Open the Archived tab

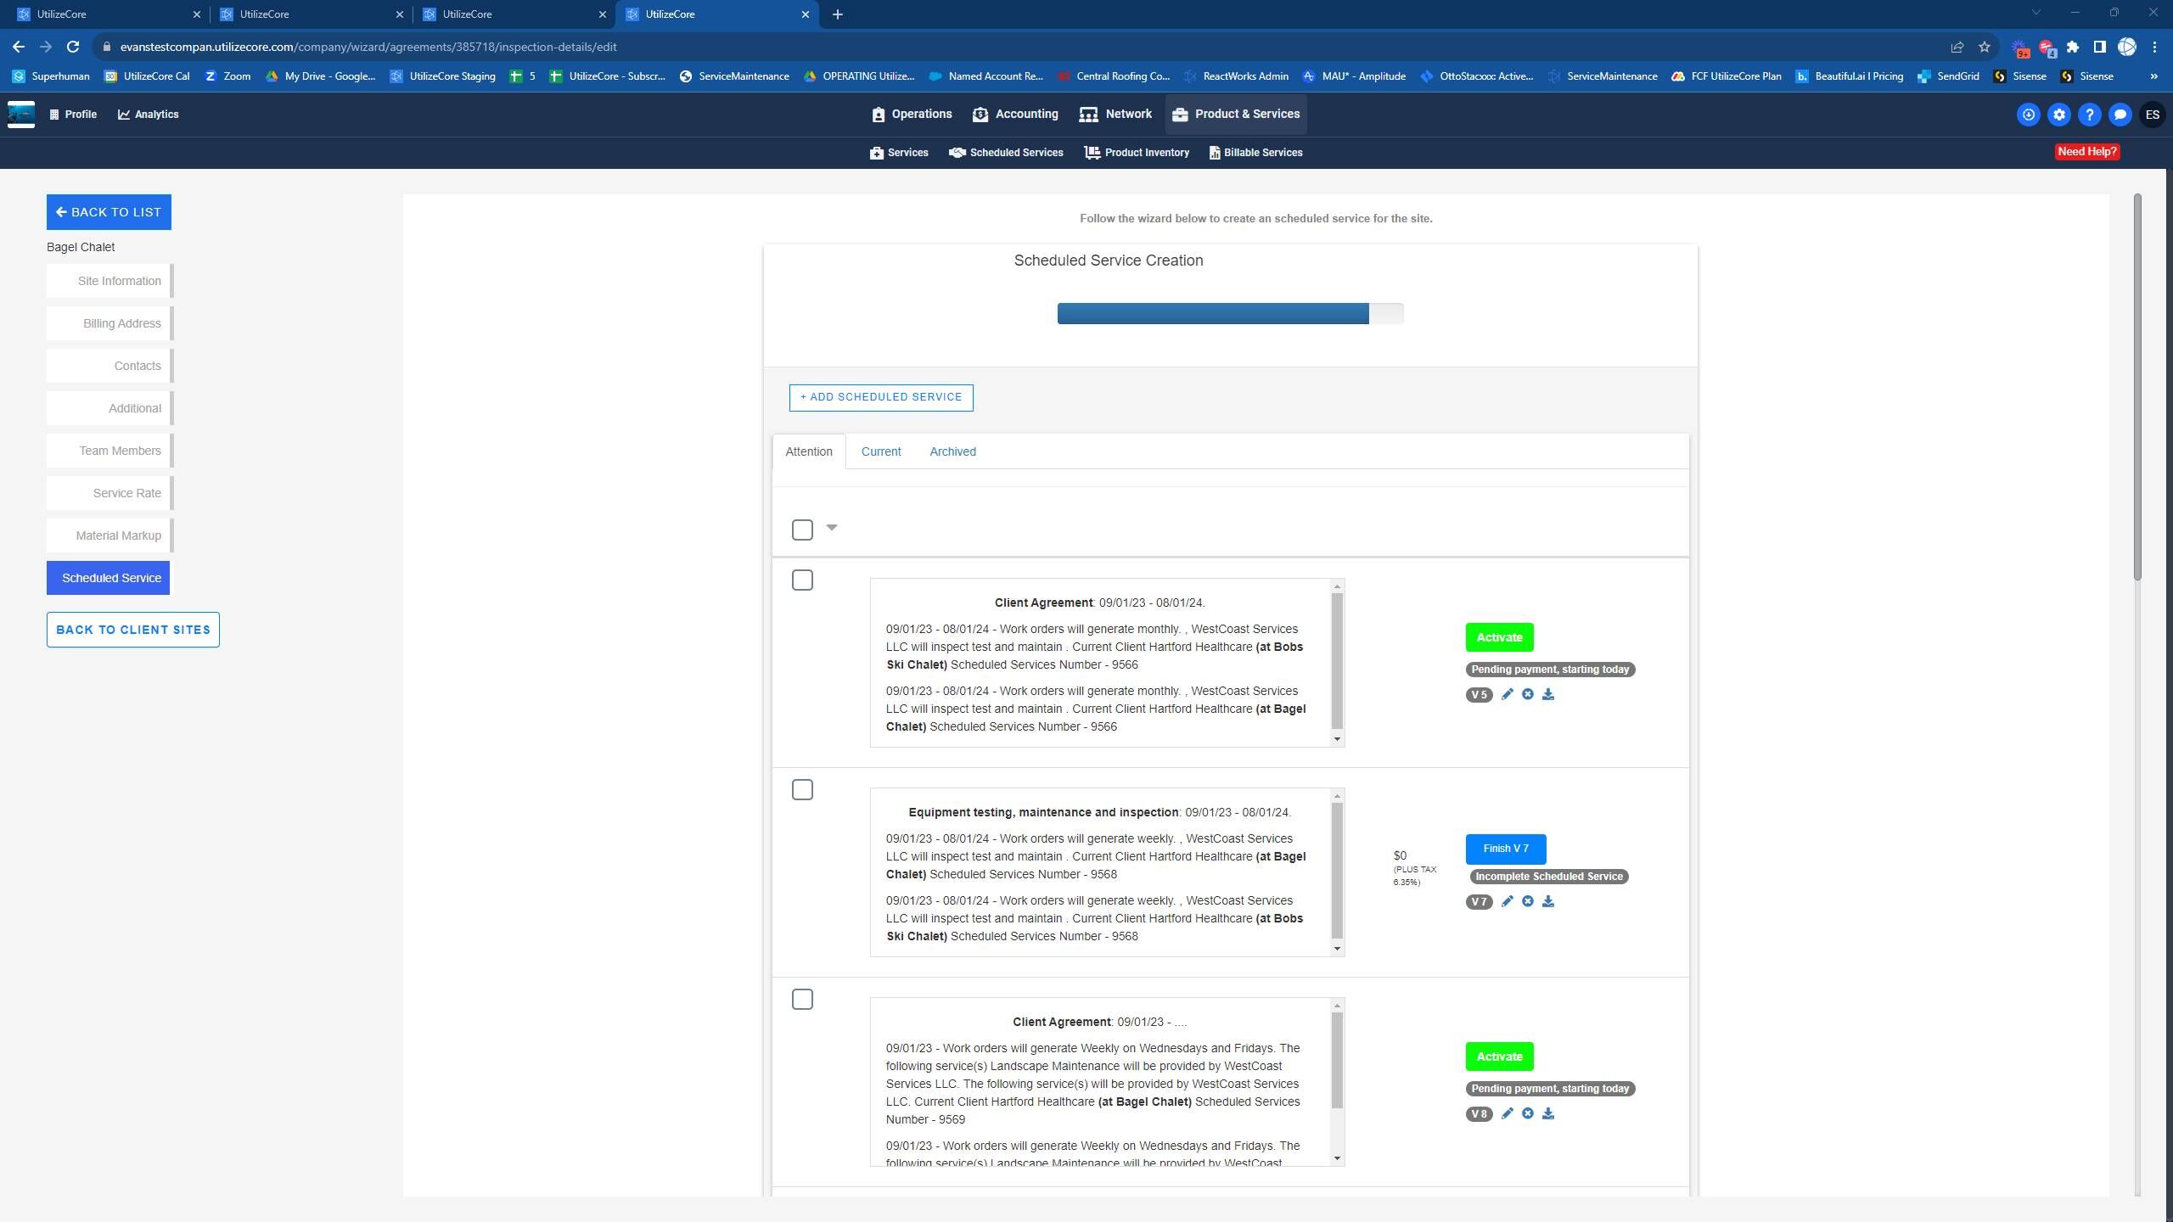(x=952, y=451)
